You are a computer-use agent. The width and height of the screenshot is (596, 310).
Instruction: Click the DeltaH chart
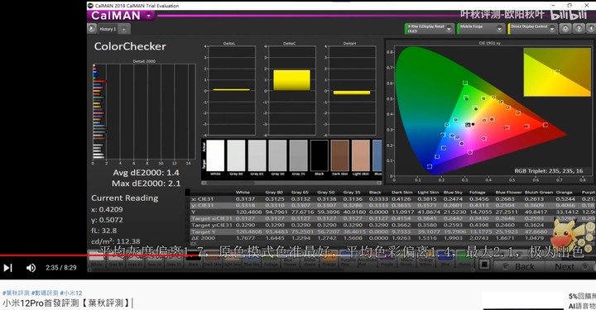click(352, 90)
